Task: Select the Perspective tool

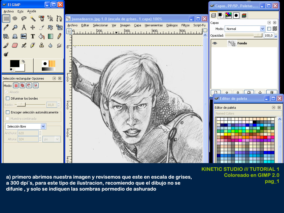Action: tap(15, 36)
